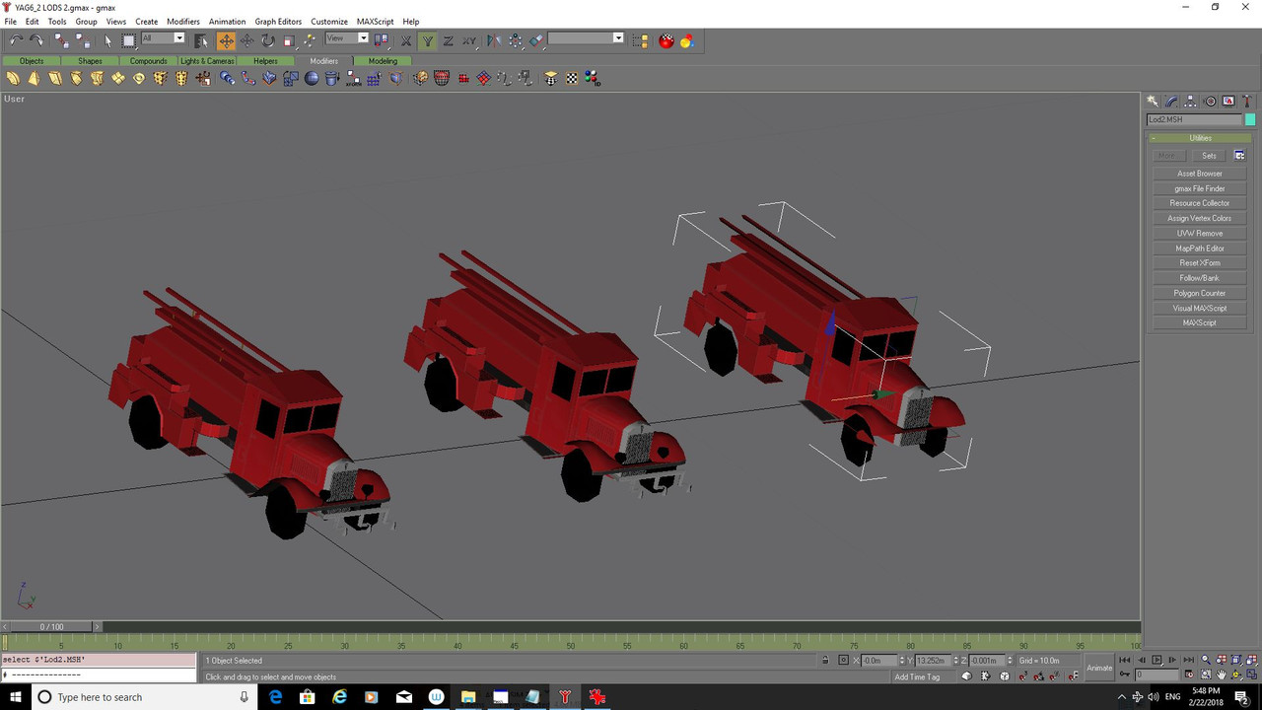Click the Y coordinate spinner arrows
Screen dimensions: 1262x710
(x=956, y=660)
